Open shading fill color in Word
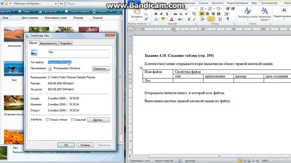This screenshot has width=291, height=163. tap(202, 19)
